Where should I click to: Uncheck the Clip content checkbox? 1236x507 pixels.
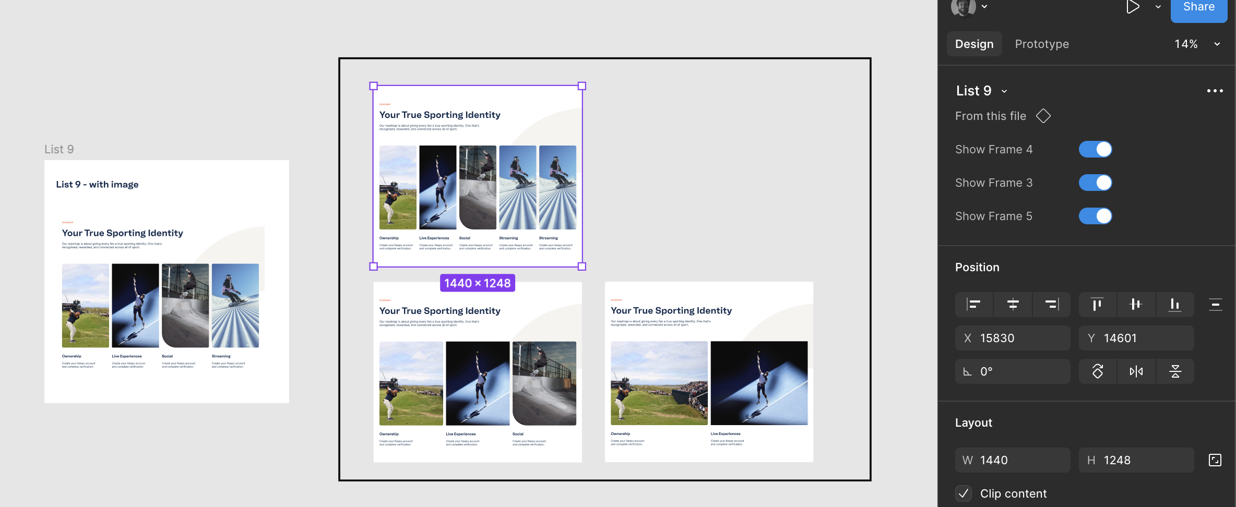pyautogui.click(x=964, y=493)
